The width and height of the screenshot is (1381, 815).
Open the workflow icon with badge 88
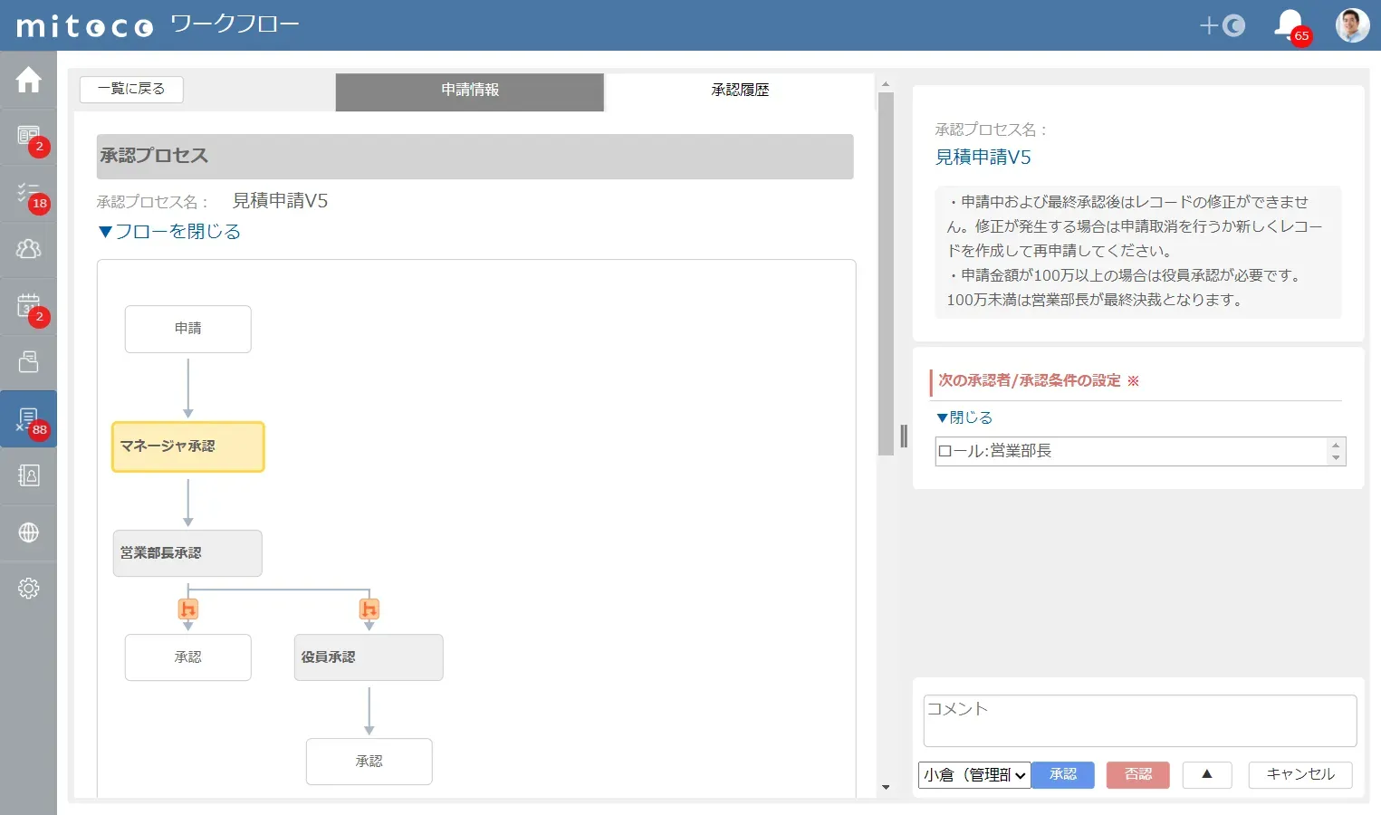[28, 418]
